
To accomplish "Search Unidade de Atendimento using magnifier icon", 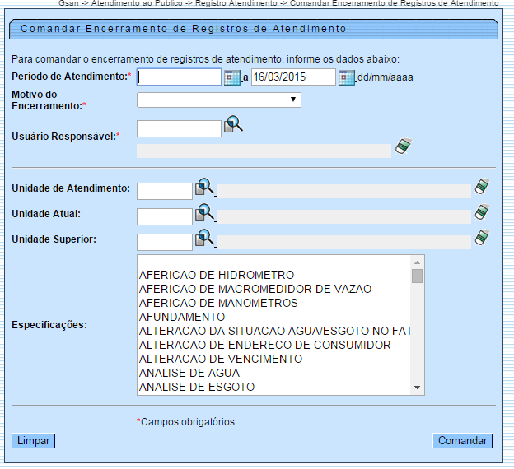I will click(204, 188).
